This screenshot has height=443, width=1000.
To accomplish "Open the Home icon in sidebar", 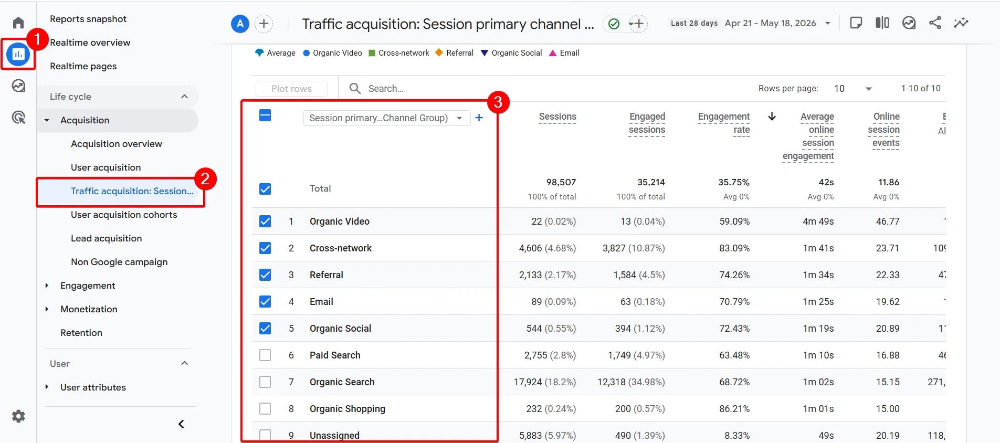I will pos(18,23).
